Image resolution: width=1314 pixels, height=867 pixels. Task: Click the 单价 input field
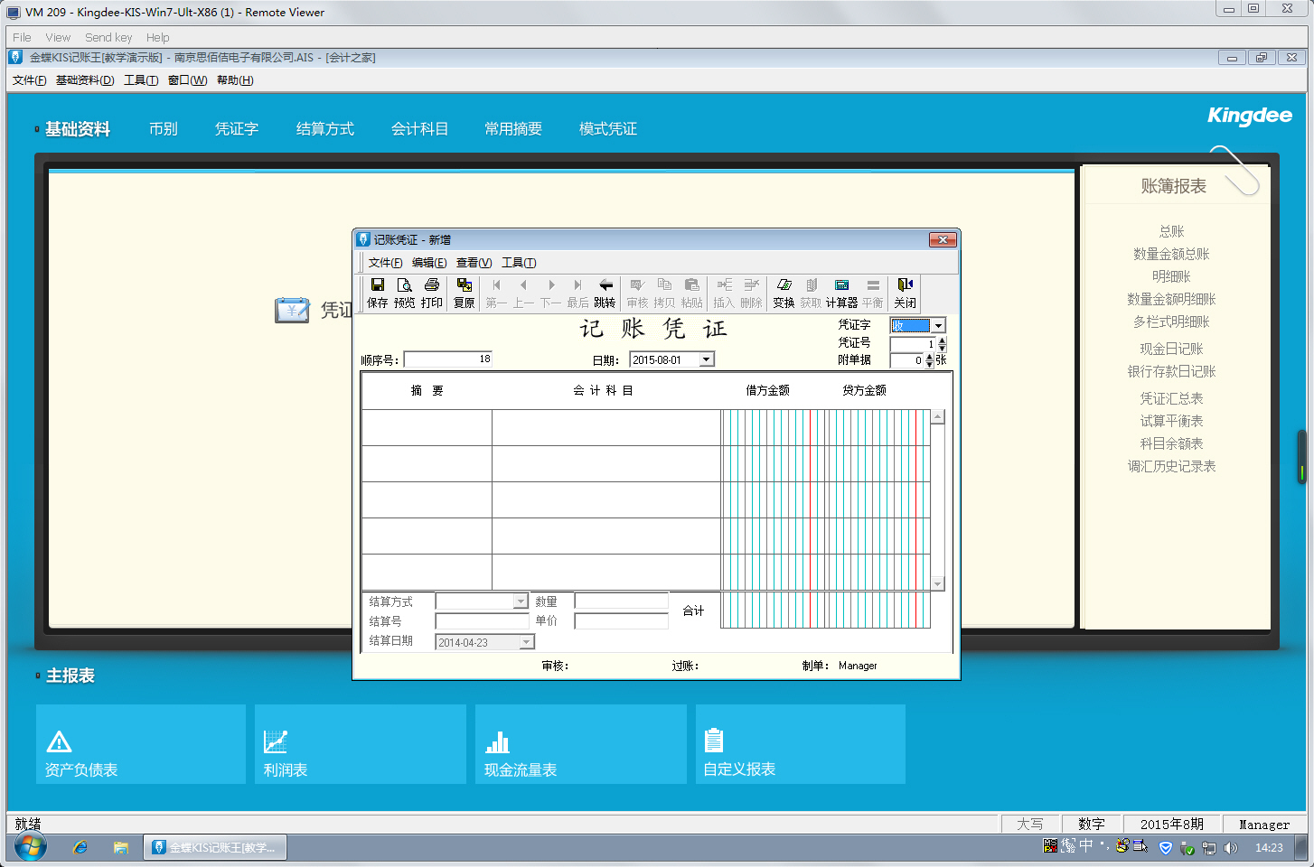[621, 621]
